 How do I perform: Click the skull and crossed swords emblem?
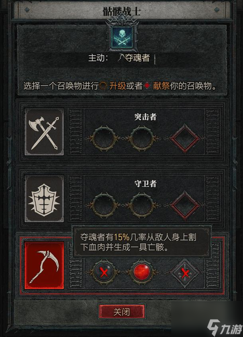click(x=122, y=38)
